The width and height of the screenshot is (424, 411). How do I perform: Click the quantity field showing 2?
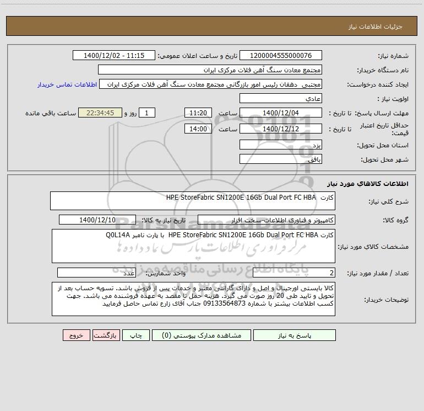294,273
